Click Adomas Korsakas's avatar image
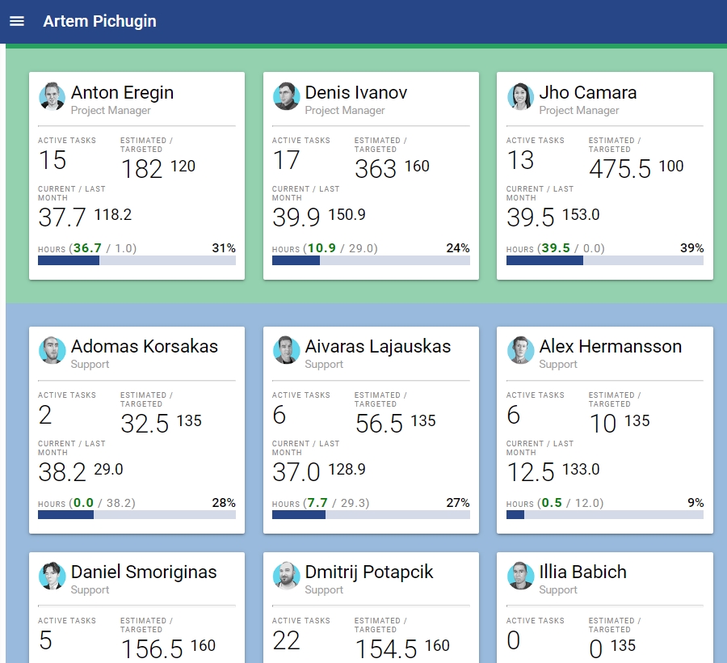This screenshot has width=727, height=663. pos(53,350)
